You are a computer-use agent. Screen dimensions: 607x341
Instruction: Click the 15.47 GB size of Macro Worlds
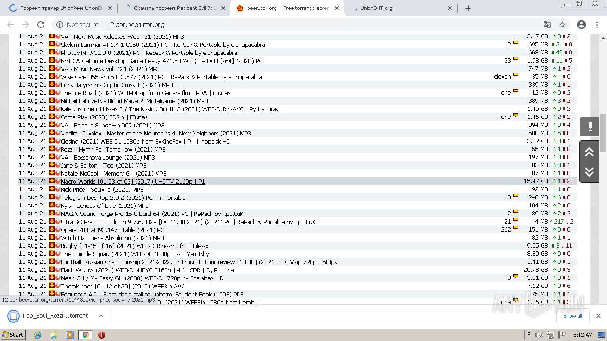(x=535, y=181)
